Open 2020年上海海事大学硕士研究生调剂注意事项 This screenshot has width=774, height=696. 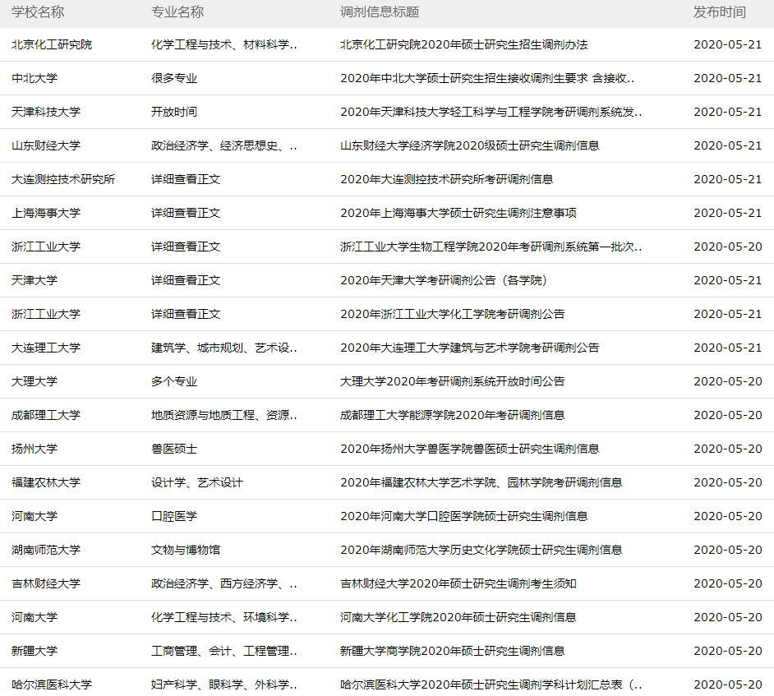458,213
